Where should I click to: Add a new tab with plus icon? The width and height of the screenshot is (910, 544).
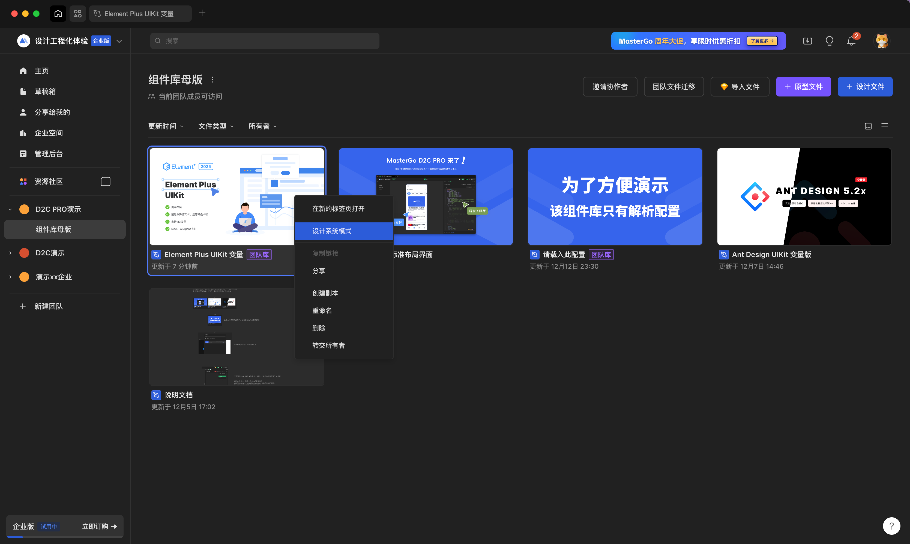click(202, 13)
